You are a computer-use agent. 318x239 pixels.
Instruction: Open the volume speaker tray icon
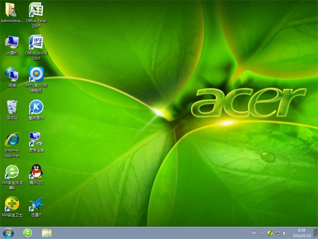pyautogui.click(x=285, y=233)
